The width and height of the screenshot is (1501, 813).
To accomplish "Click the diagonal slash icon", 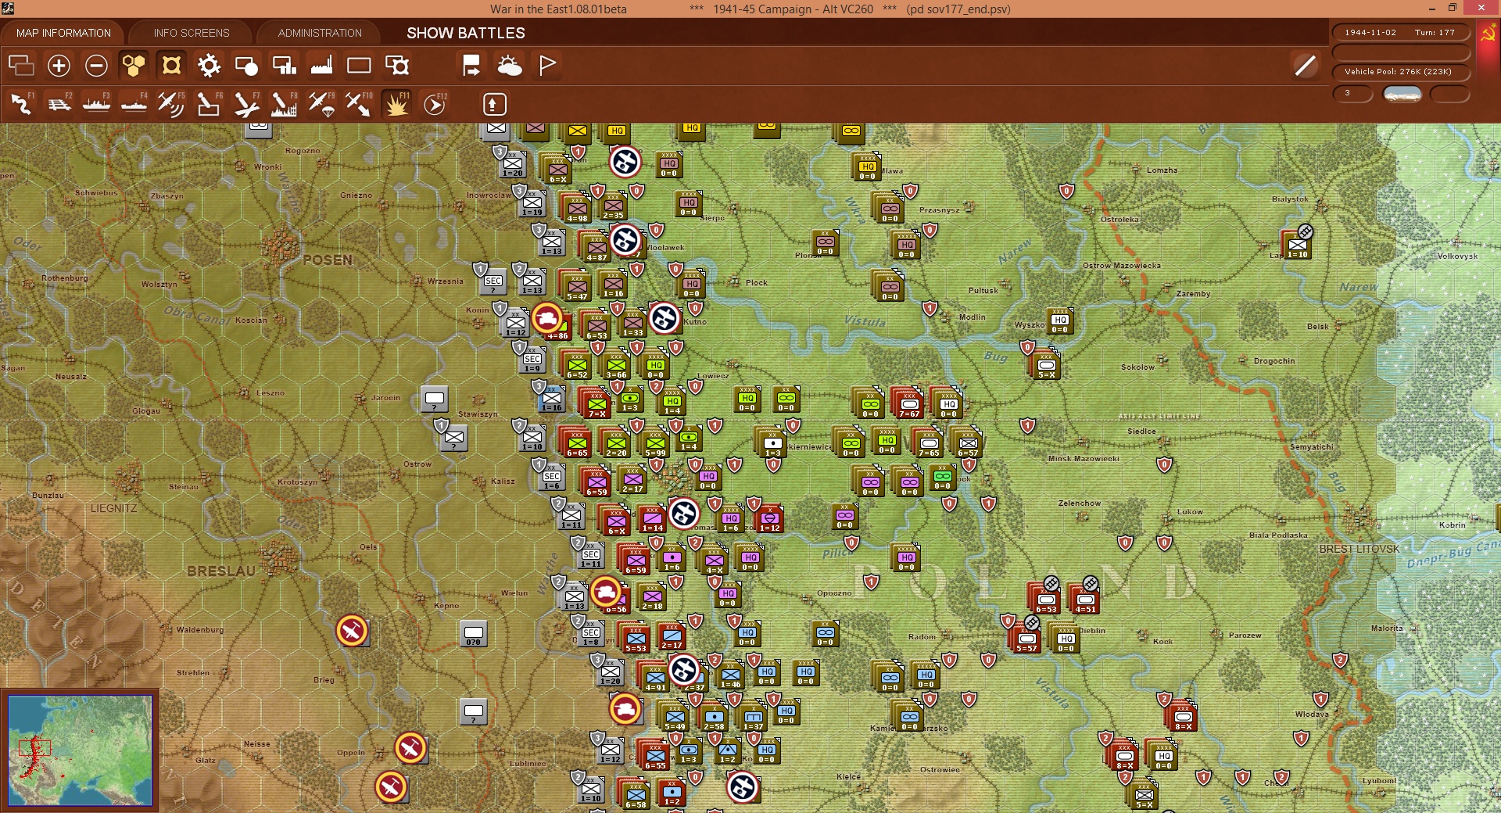I will tap(1305, 66).
